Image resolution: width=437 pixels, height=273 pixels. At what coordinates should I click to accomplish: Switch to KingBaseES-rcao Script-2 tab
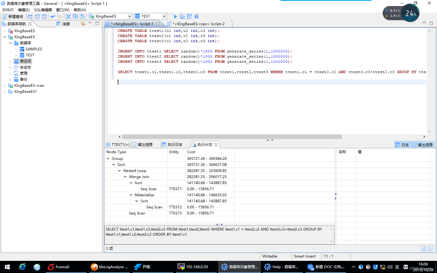[x=198, y=24]
